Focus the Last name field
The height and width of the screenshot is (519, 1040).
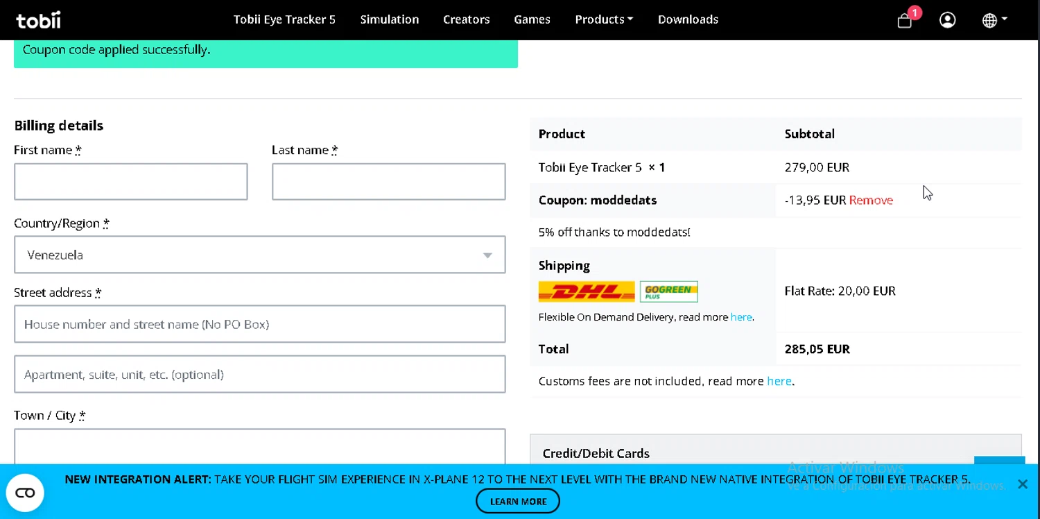[389, 182]
